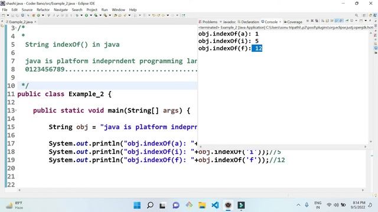Click console line obj.indexOf(i): 5
This screenshot has height=212, width=378.
click(229, 41)
